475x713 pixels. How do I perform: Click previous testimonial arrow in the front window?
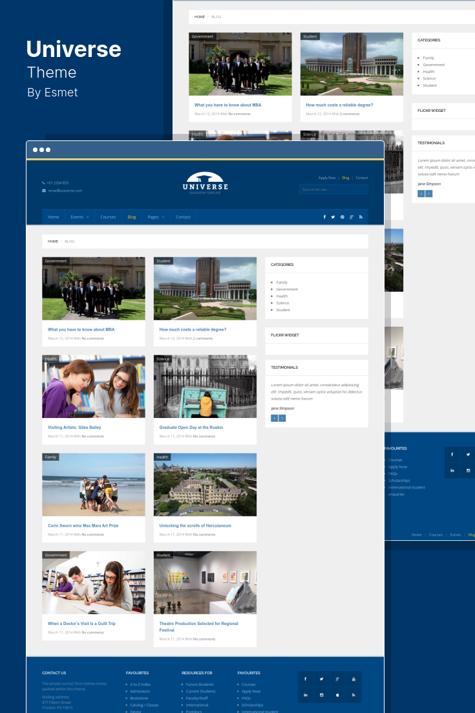(x=274, y=419)
